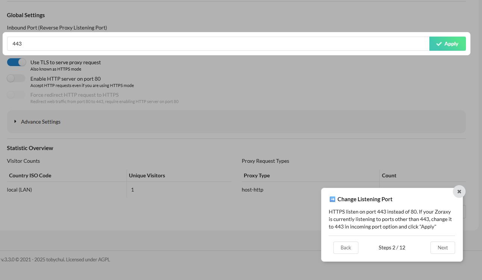Screen dimensions: 482x280
Task: Toggle Force redirect HTTP request to HTTPS
Action: pos(16,95)
